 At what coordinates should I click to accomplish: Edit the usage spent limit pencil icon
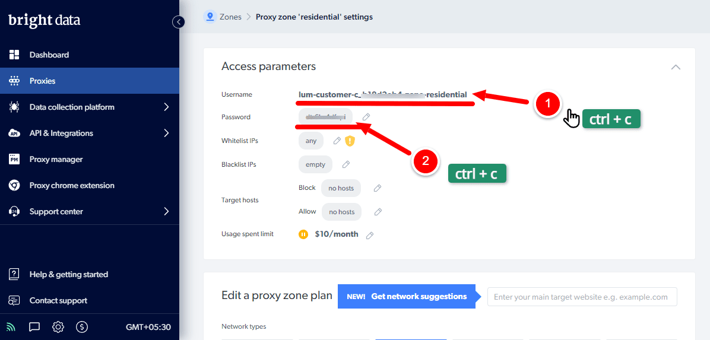[370, 235]
